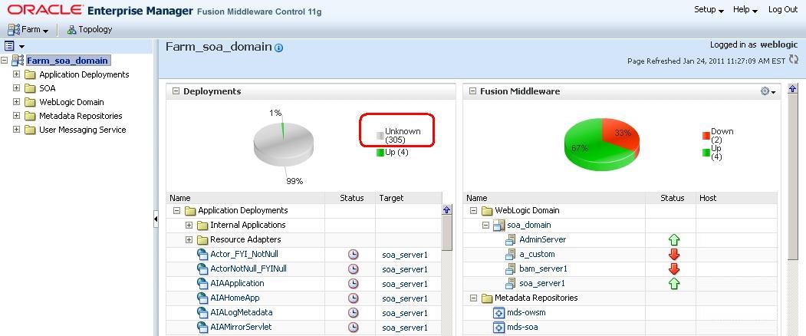Expand Resource Adapters folder
The height and width of the screenshot is (336, 806).
(189, 239)
